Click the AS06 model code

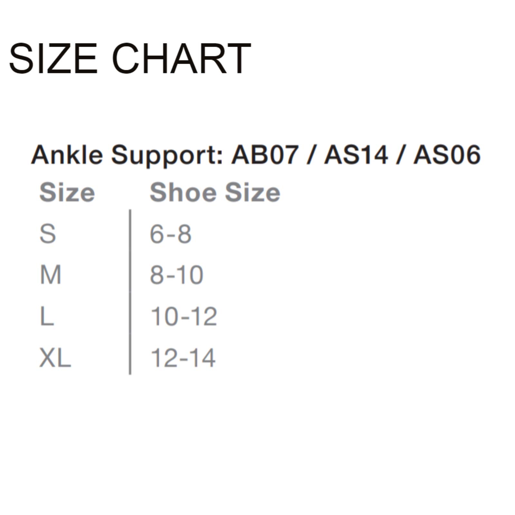447,155
